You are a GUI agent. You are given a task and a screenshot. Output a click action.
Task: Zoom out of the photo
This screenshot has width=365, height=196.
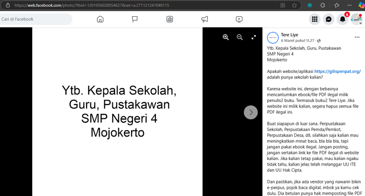click(x=240, y=37)
